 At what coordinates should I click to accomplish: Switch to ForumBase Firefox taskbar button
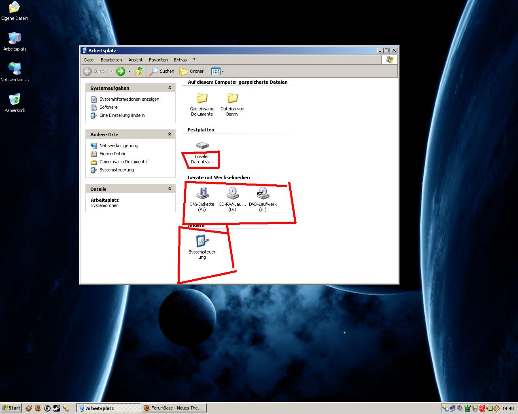(x=173, y=408)
